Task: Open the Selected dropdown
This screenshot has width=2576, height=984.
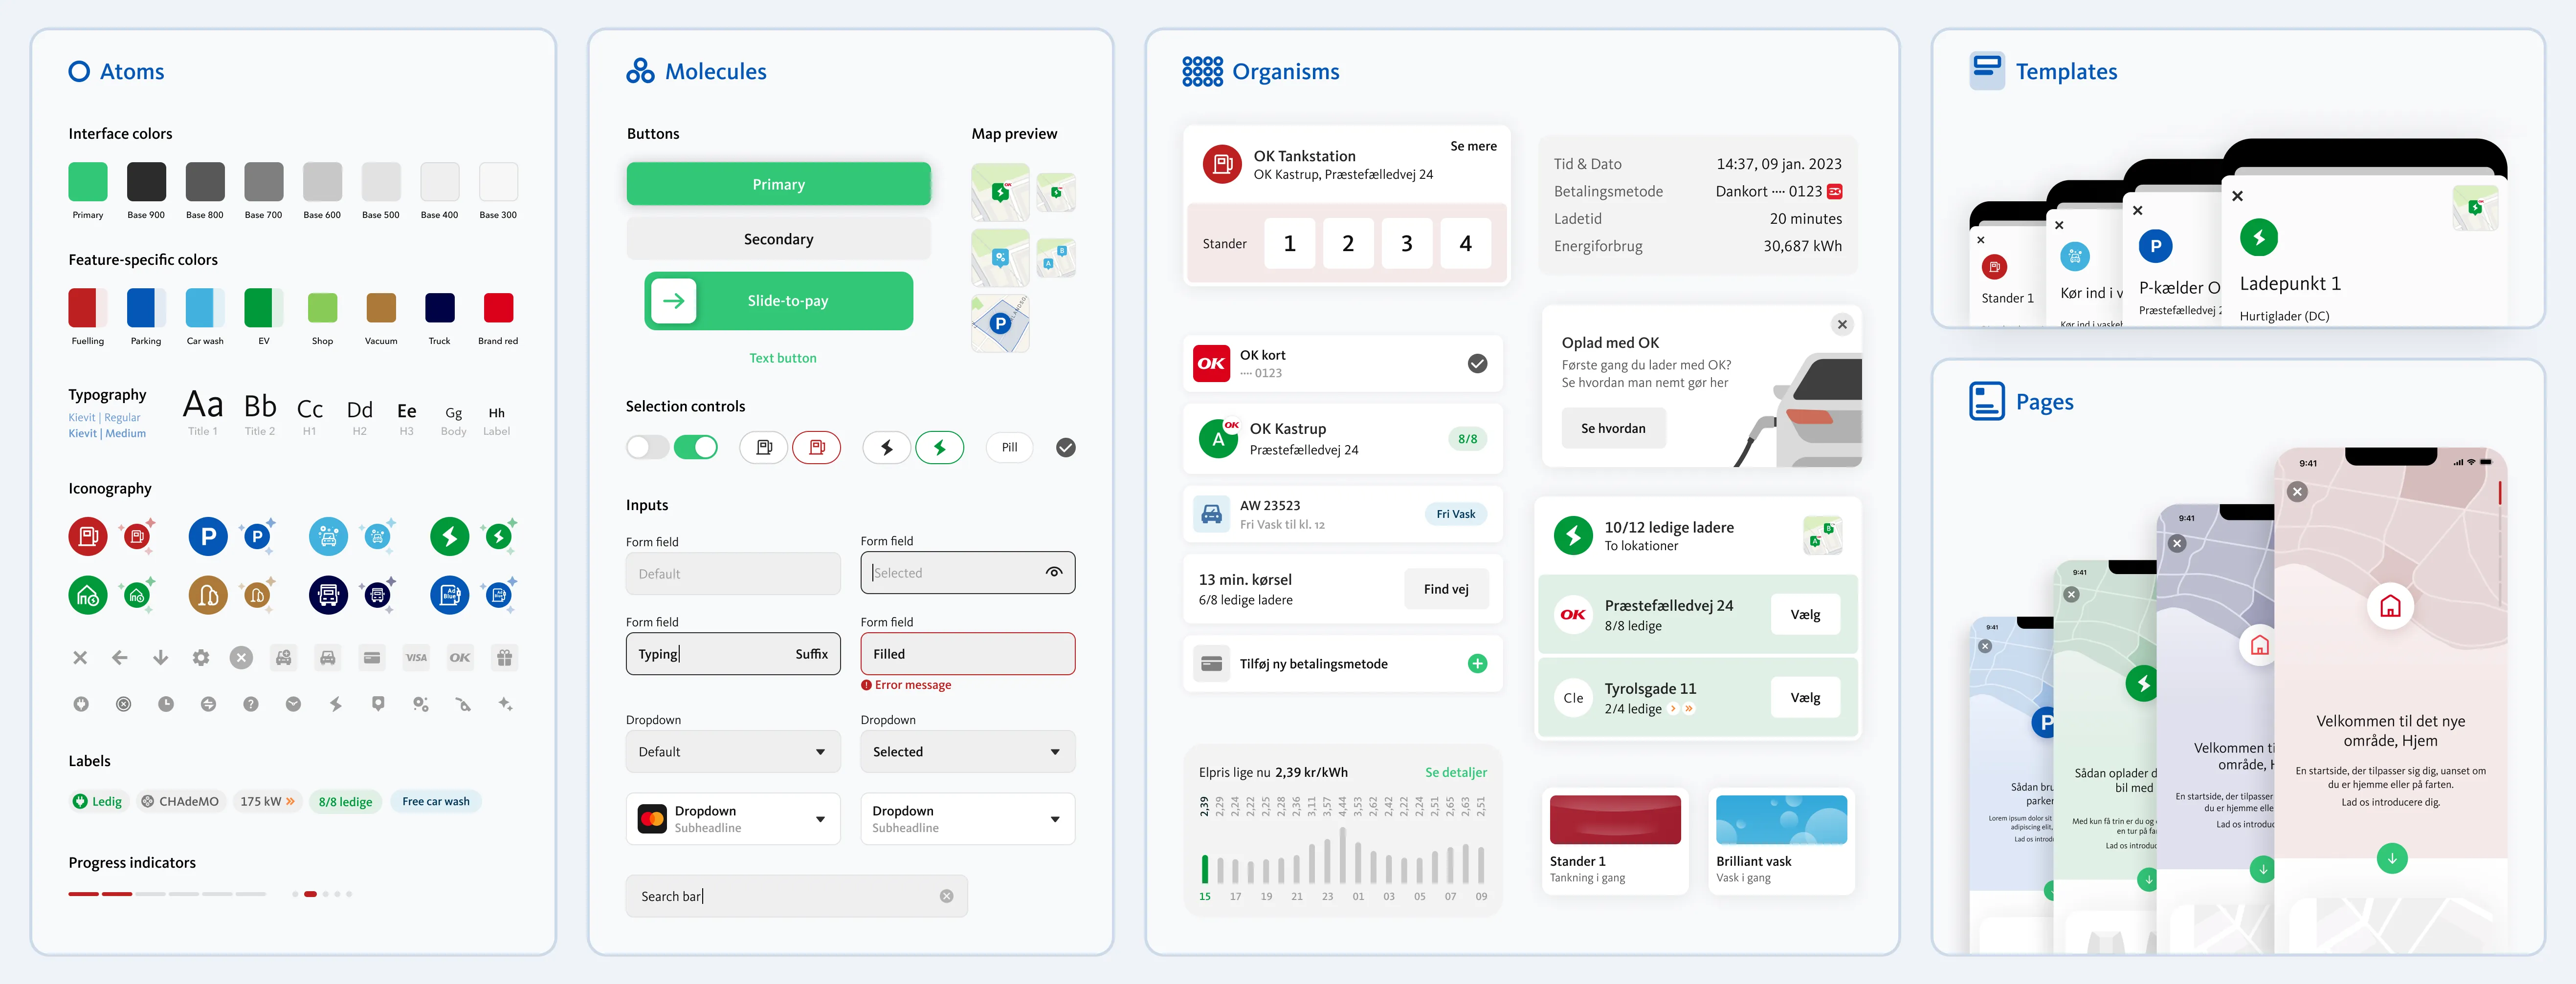Action: 968,752
